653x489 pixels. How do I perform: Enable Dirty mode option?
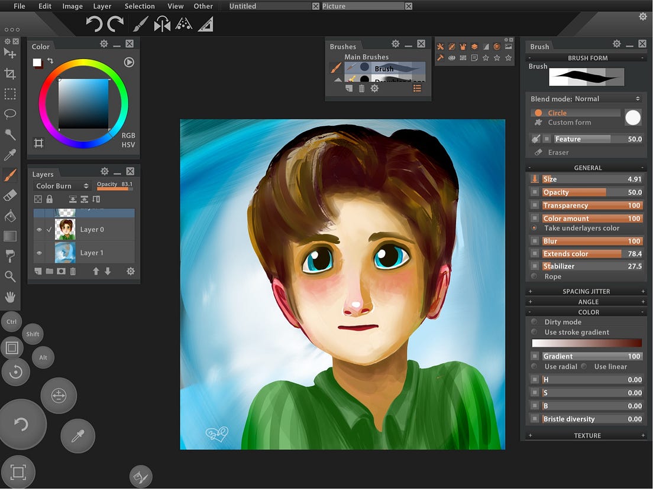[x=557, y=322]
